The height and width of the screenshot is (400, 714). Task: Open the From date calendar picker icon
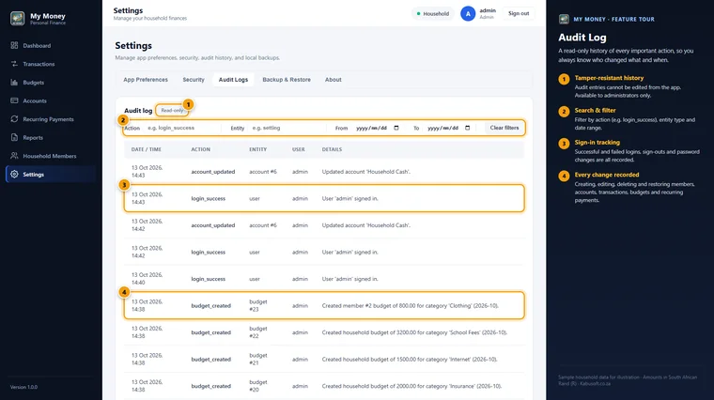[396, 128]
